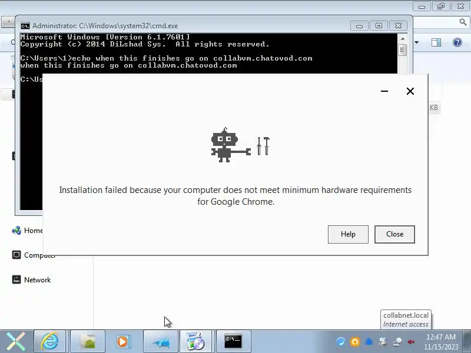Click the muted volume tray icon
This screenshot has width=471, height=353.
[411, 342]
